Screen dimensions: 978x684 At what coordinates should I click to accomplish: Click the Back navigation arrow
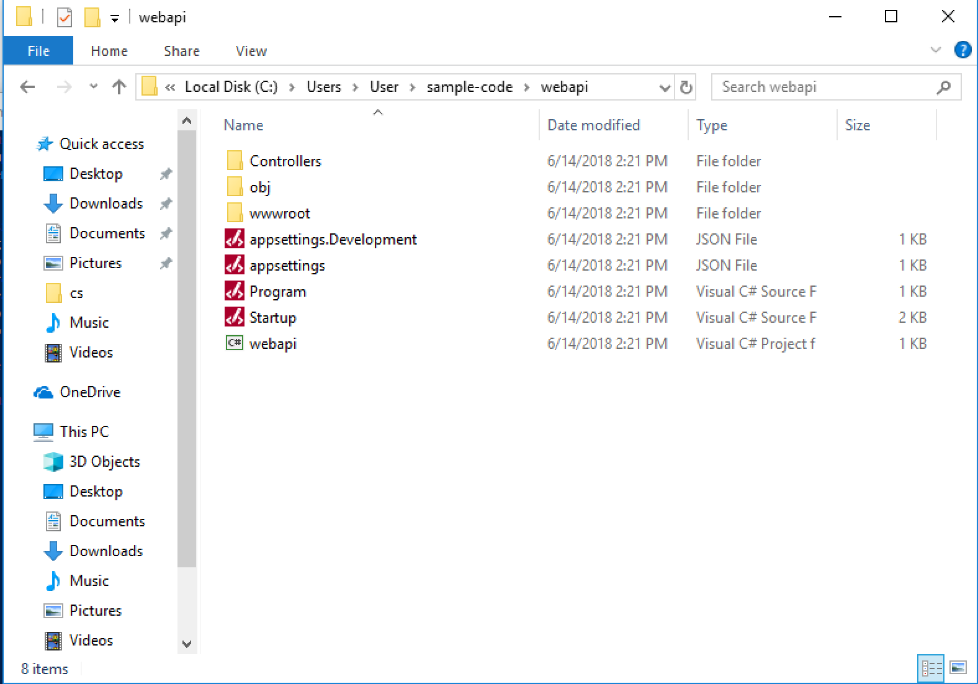(28, 88)
